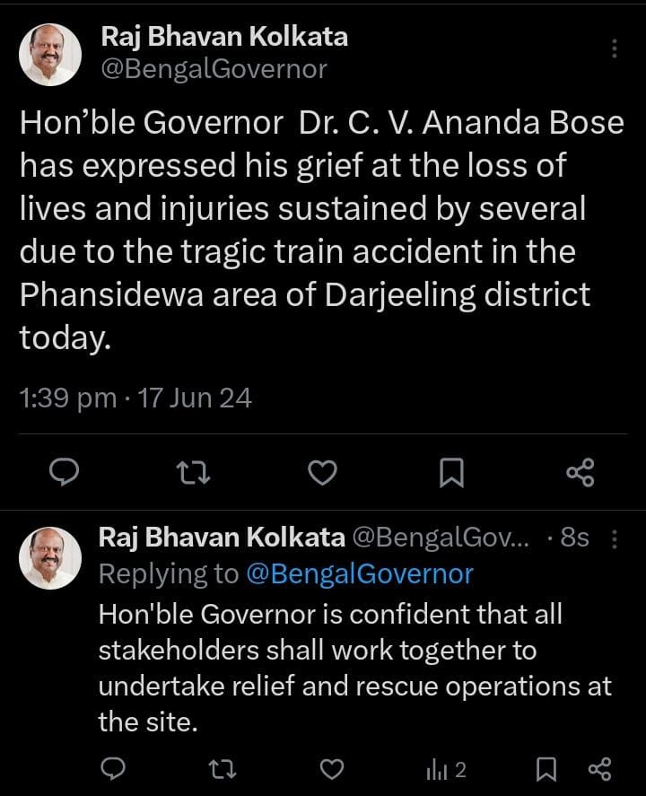Screen dimensions: 646x796
Task: Open the reply author's profile picture
Action: click(50, 557)
